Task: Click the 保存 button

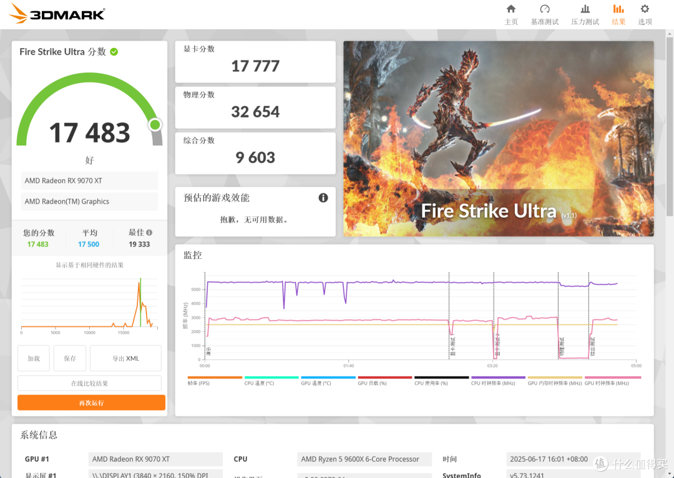Action: tap(70, 358)
